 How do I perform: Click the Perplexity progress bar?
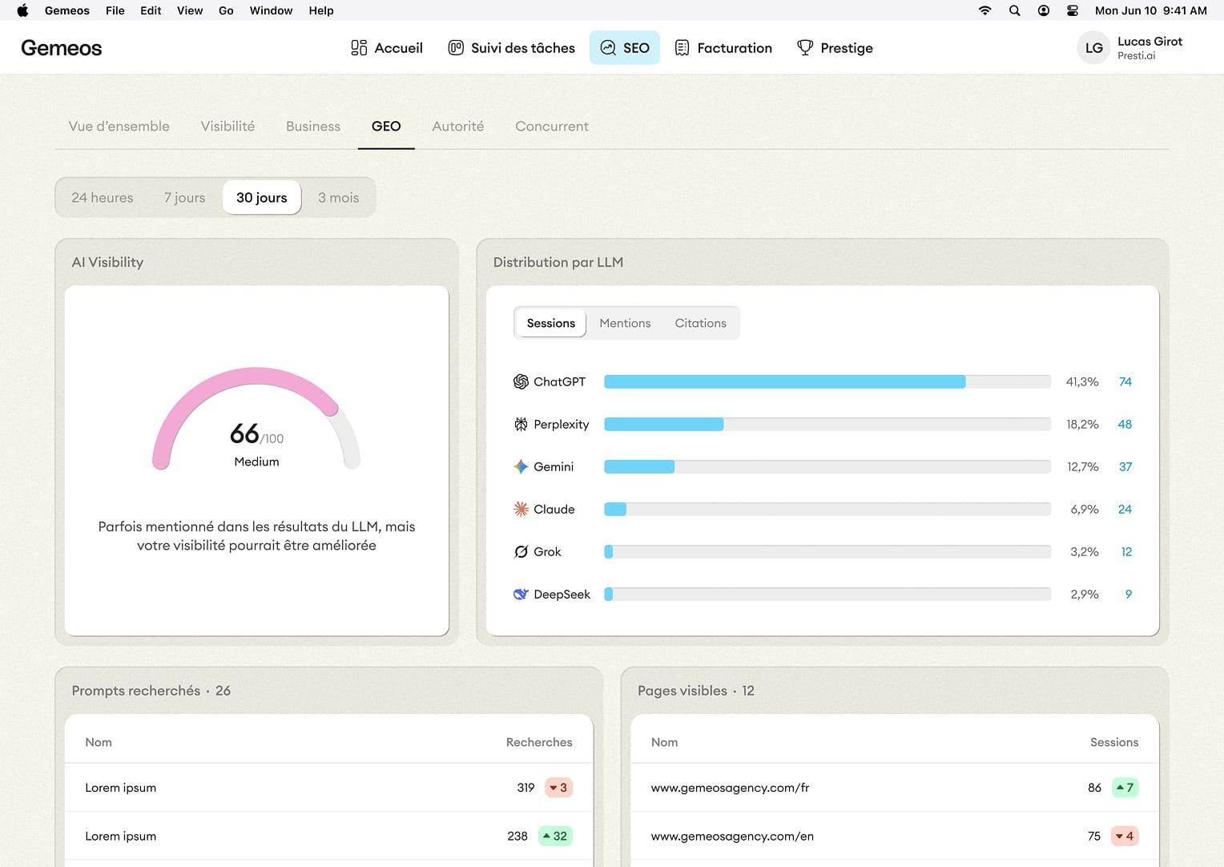(x=827, y=424)
